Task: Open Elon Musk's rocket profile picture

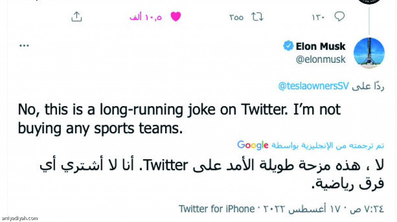Action: (x=369, y=53)
